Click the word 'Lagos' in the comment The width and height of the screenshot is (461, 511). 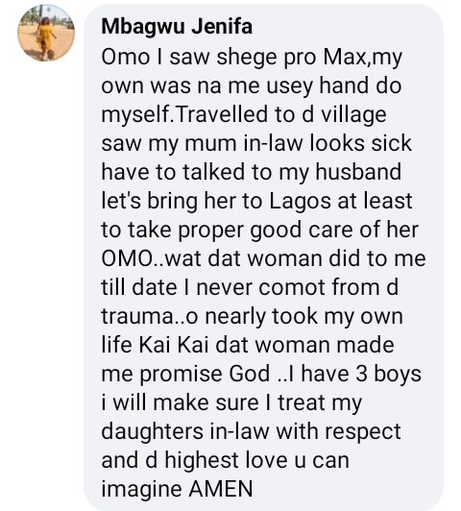pos(300,201)
